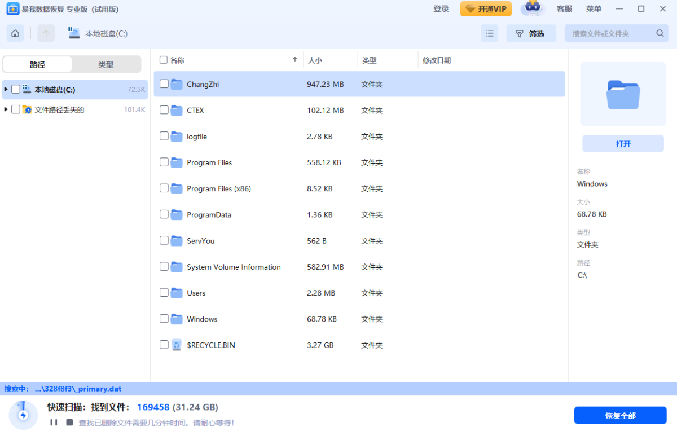This screenshot has width=677, height=431.
Task: Open the 菜单 dropdown menu
Action: click(594, 8)
